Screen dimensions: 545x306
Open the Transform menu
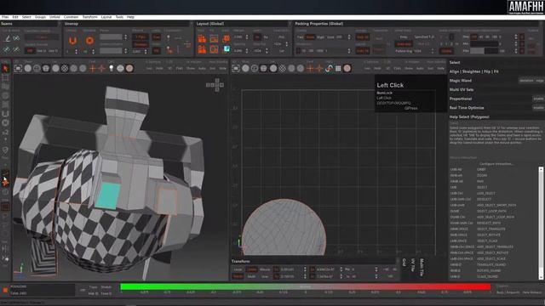(x=89, y=17)
